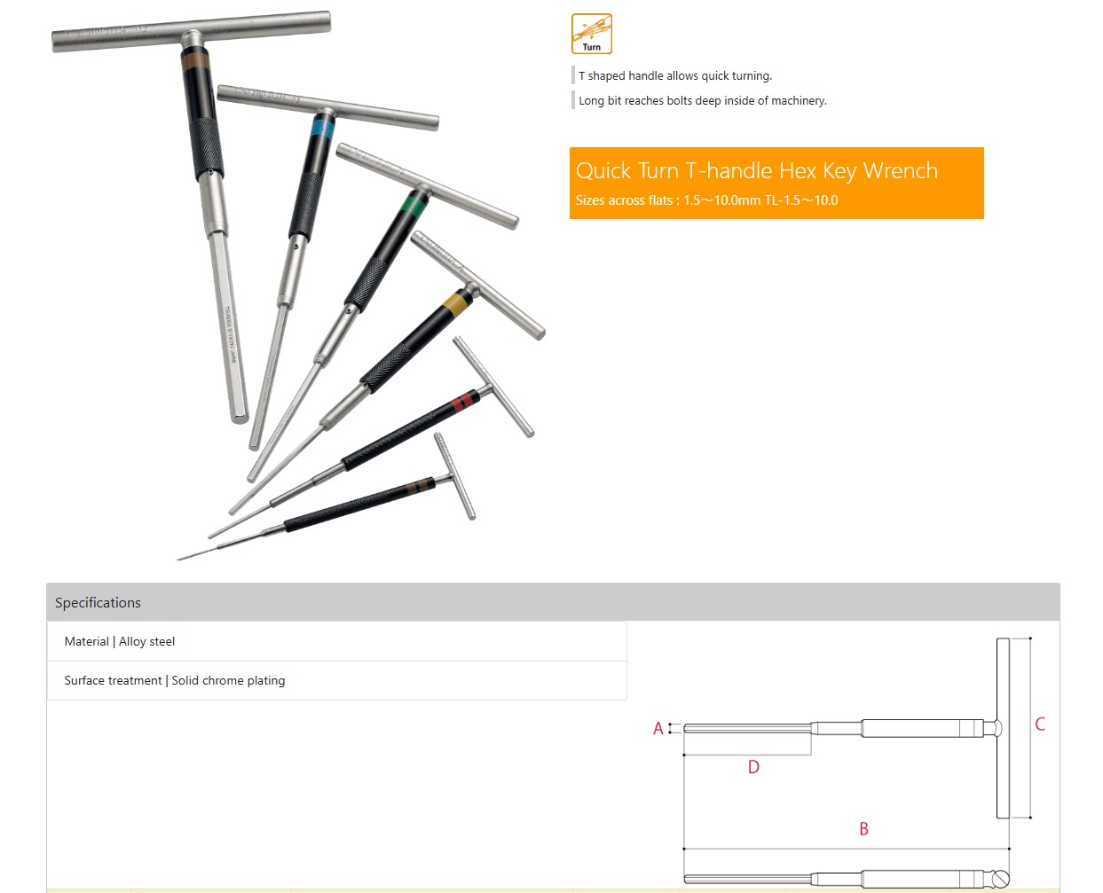1103x893 pixels.
Task: Click dimension label D on the diagram
Action: click(x=753, y=767)
